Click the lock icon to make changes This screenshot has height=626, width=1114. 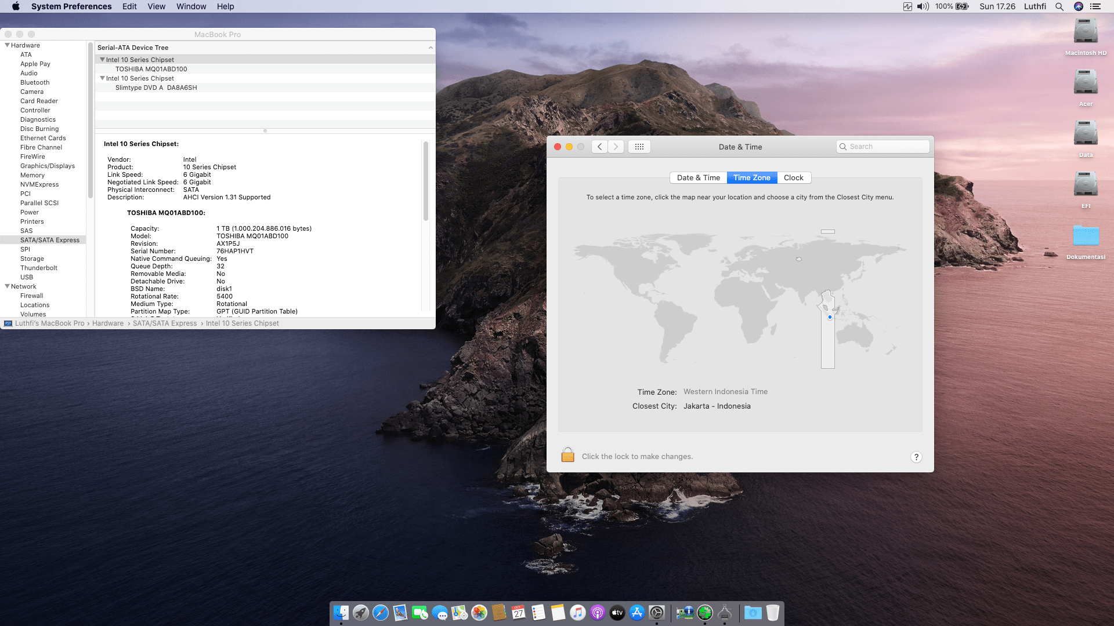(567, 455)
